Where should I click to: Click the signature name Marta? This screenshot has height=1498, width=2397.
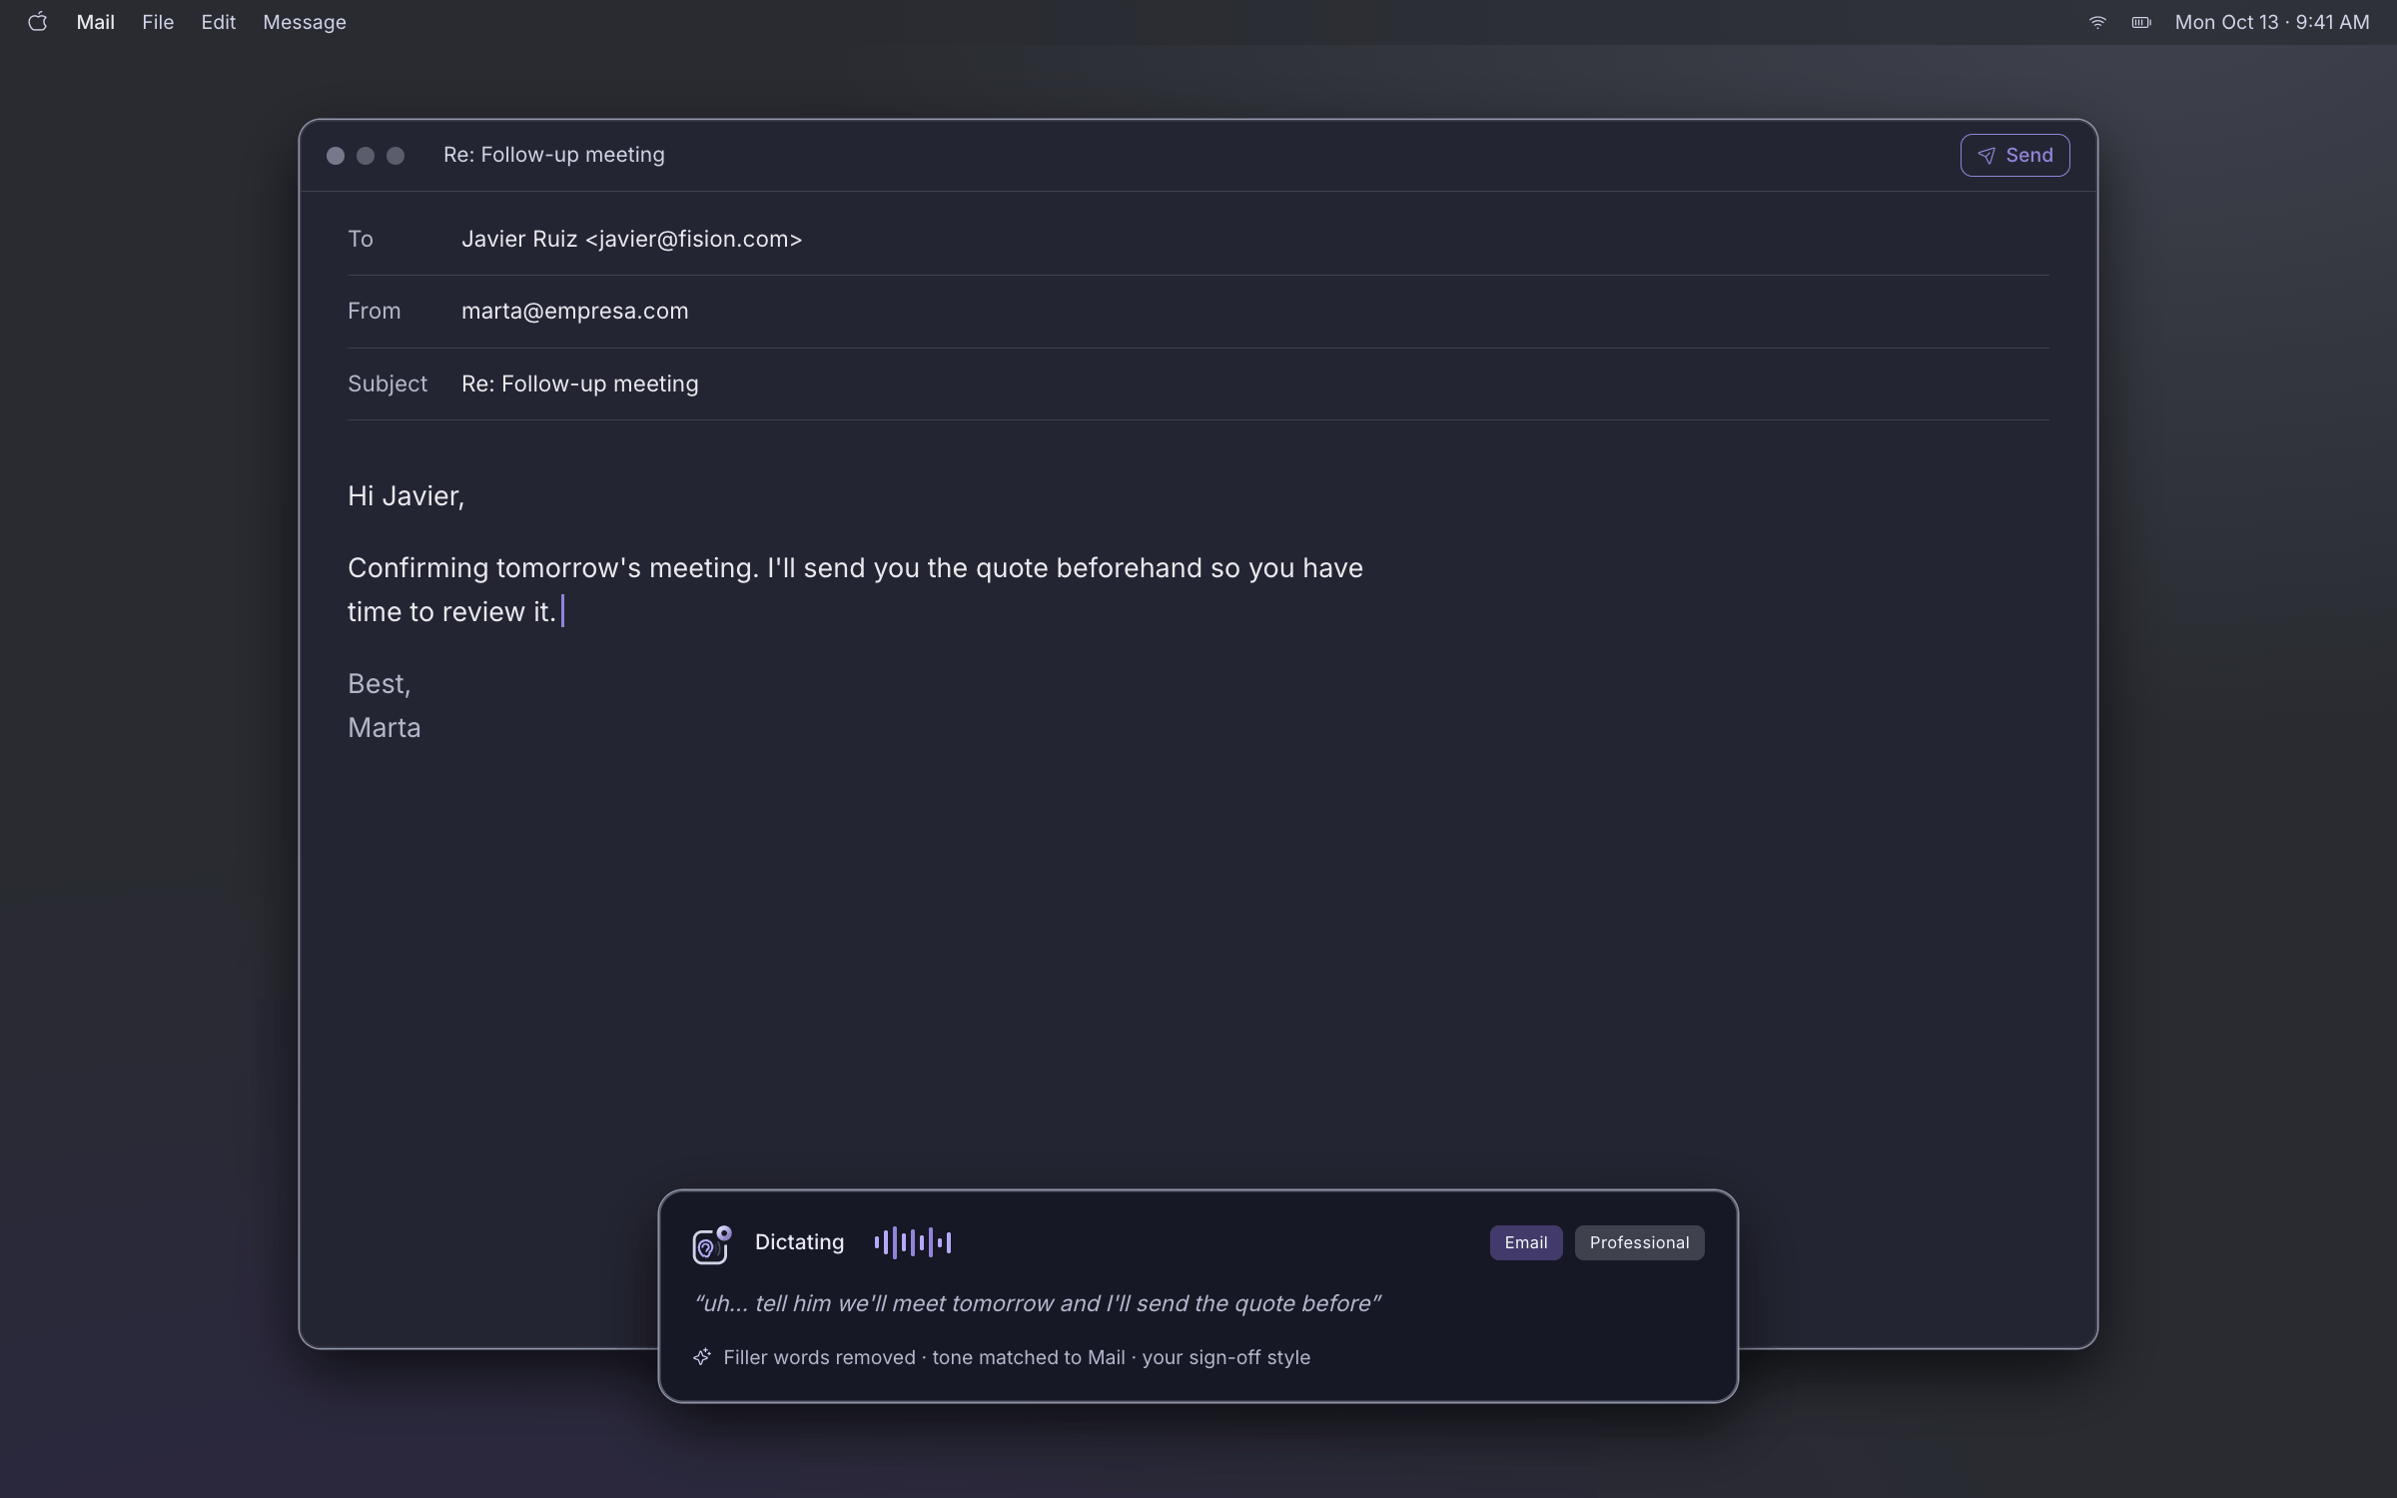tap(384, 728)
